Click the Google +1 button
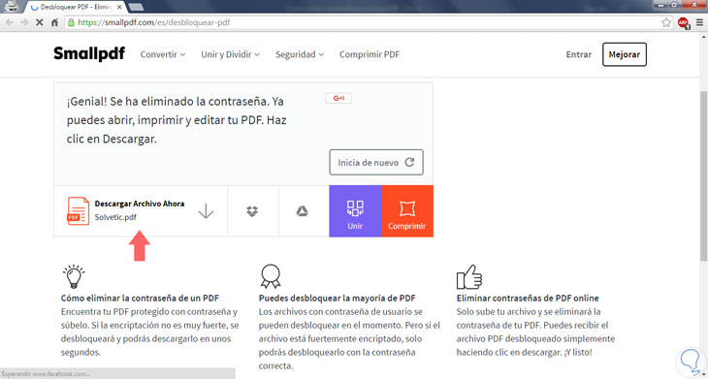The image size is (708, 379). click(x=338, y=98)
